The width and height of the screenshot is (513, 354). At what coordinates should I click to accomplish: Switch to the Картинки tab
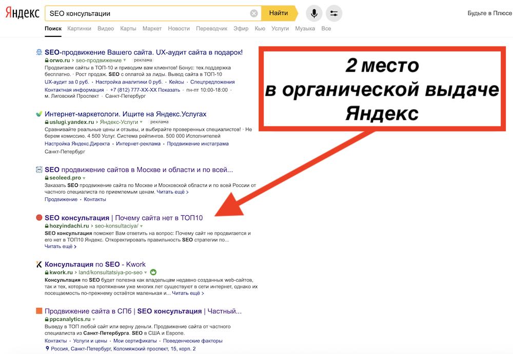(79, 29)
